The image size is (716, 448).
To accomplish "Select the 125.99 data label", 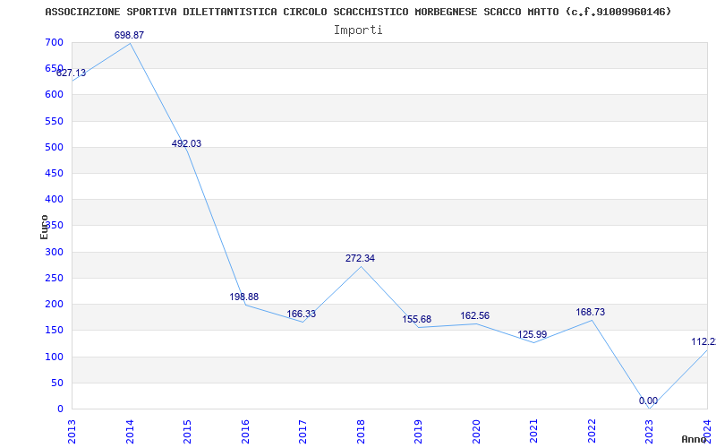I will (532, 334).
